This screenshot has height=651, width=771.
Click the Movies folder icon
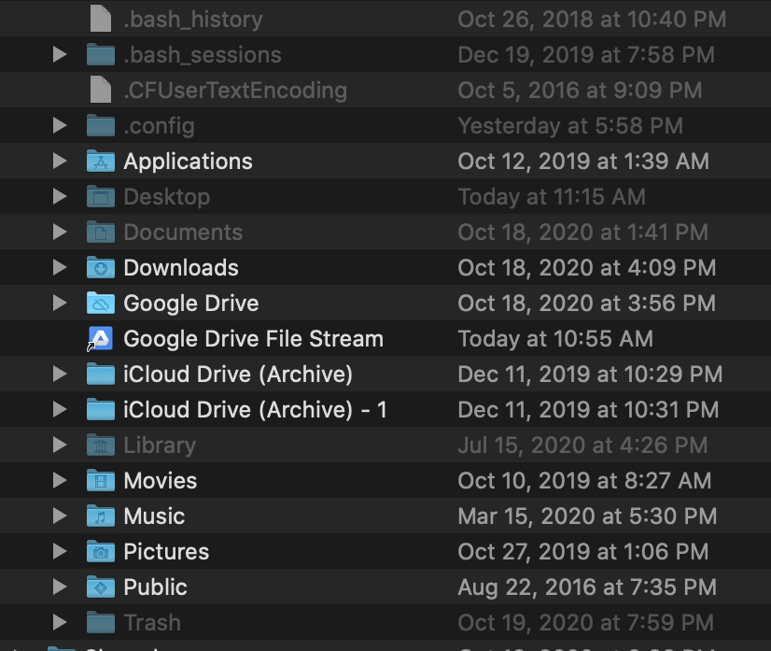click(100, 480)
